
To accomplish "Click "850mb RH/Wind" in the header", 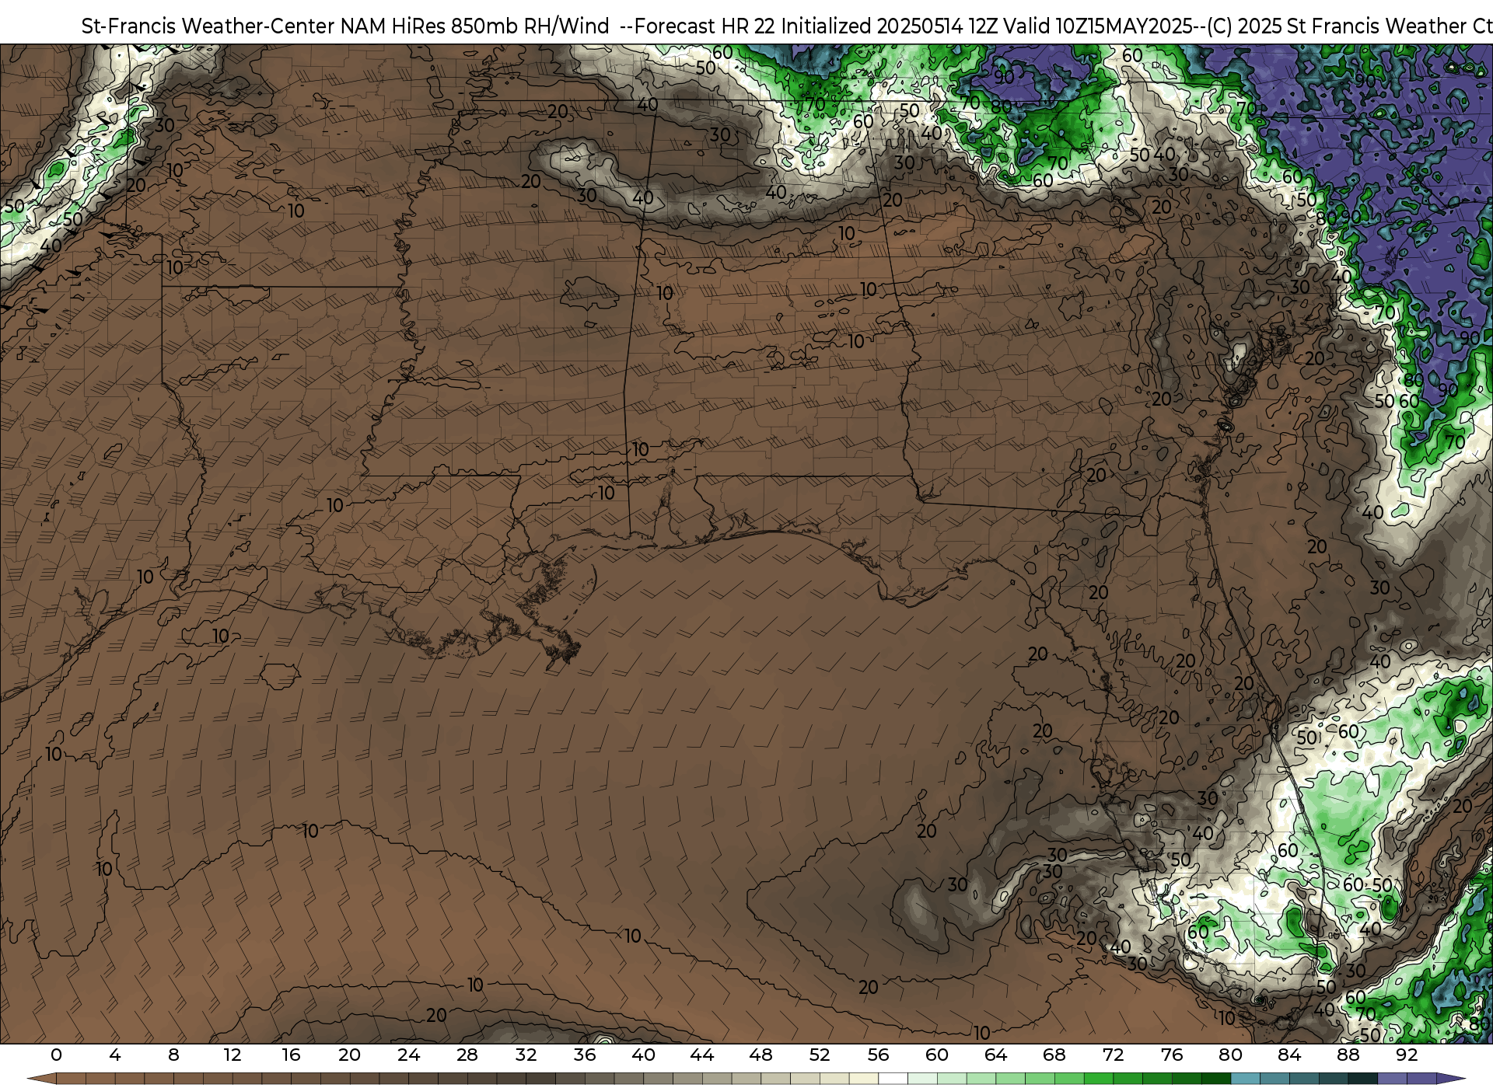I will pyautogui.click(x=530, y=26).
